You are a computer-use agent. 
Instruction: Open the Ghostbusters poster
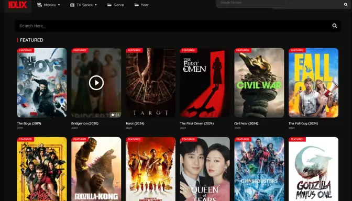pos(259,169)
